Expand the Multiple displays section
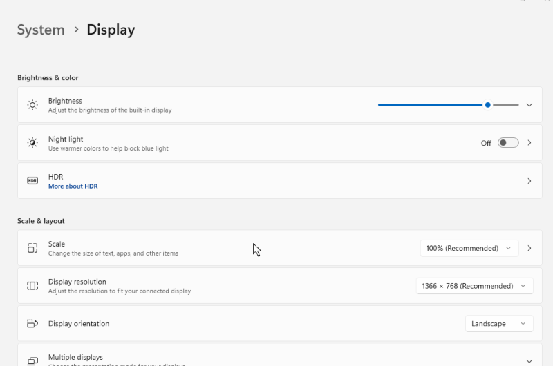This screenshot has width=553, height=366. tap(529, 361)
